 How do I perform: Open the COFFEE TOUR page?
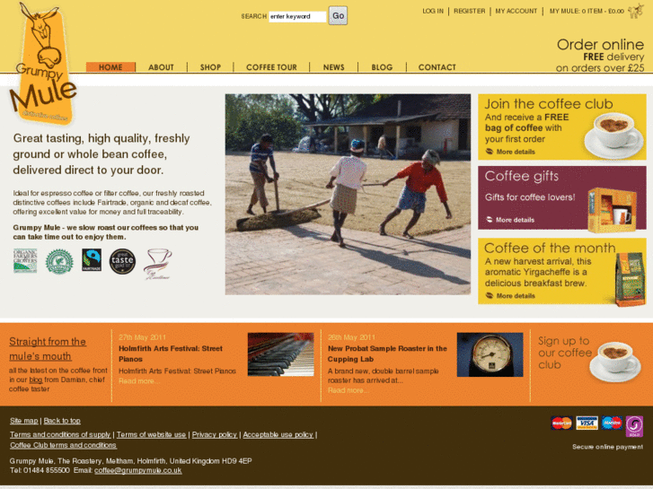[x=271, y=67]
